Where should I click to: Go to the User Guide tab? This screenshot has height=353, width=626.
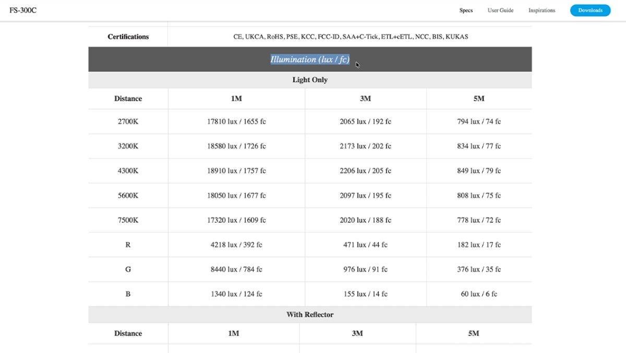pyautogui.click(x=500, y=10)
